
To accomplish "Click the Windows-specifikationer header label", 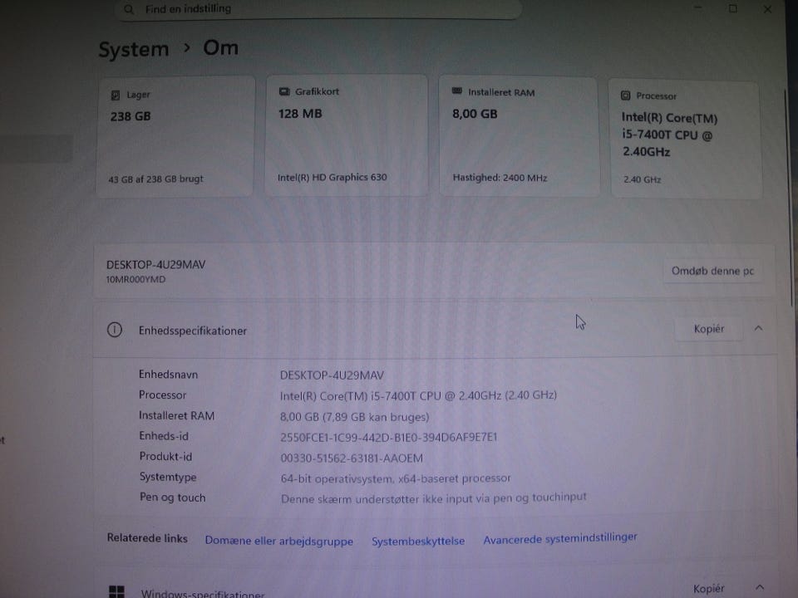I will [203, 593].
